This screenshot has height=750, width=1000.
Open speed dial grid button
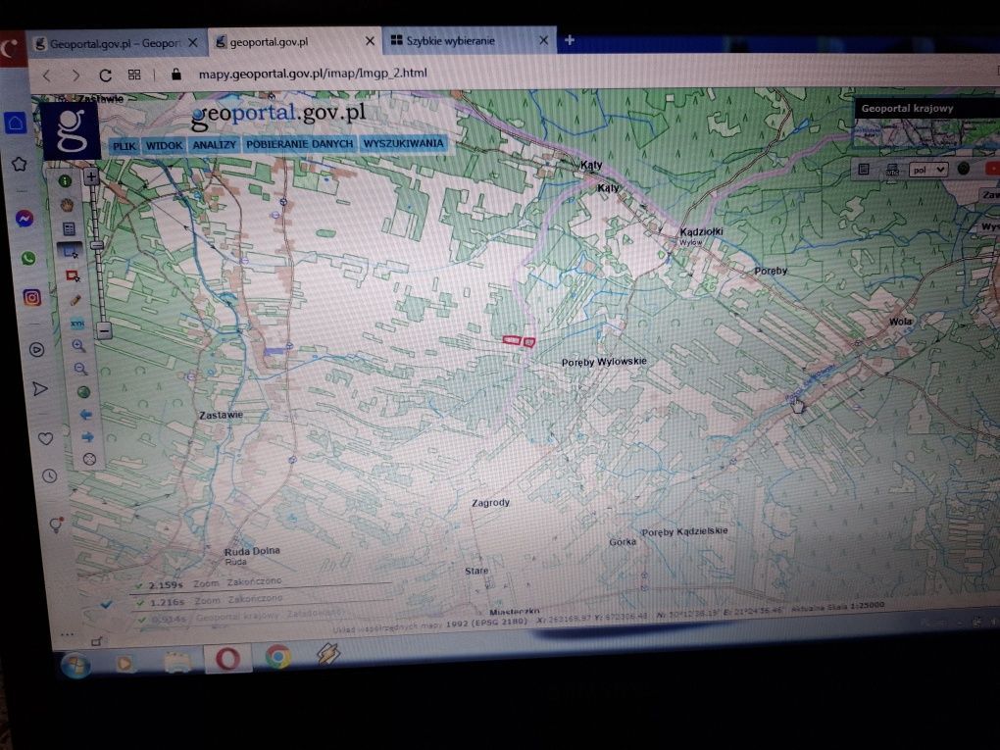(x=134, y=75)
